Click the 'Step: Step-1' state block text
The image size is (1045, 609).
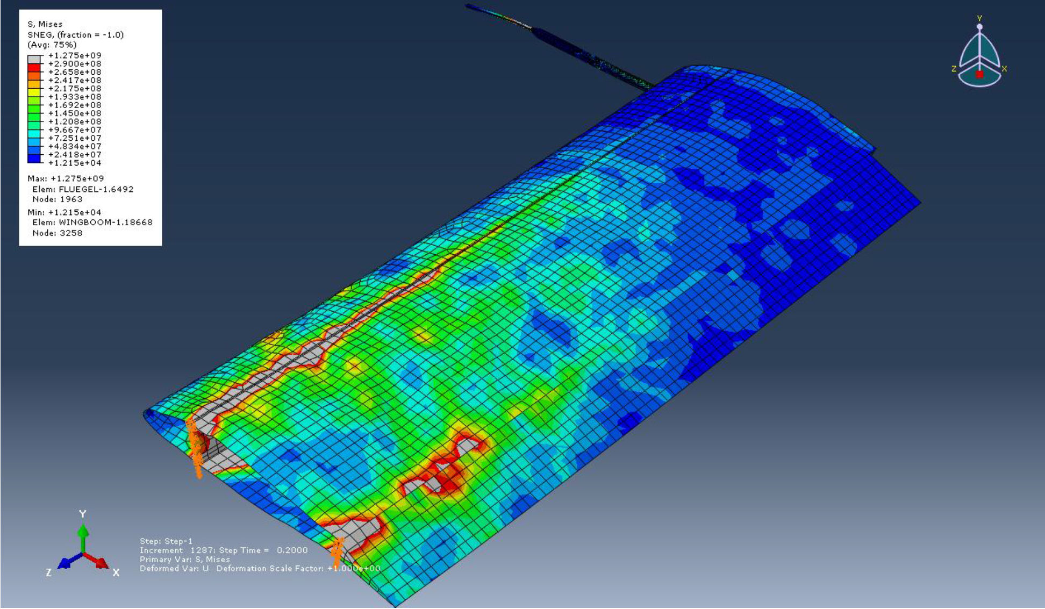[166, 541]
